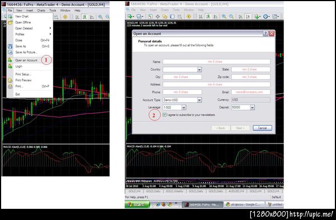Toggle Auto Scroll icon in right window toolbar
Image resolution: width=336 pixels, height=220 pixels.
(x=241, y=16)
